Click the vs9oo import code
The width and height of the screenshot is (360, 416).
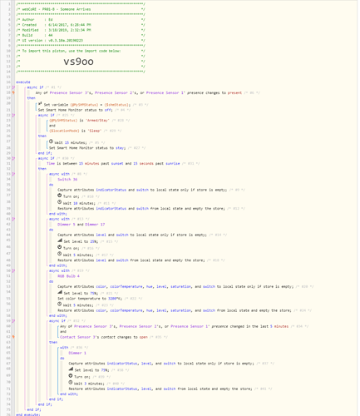pos(78,62)
